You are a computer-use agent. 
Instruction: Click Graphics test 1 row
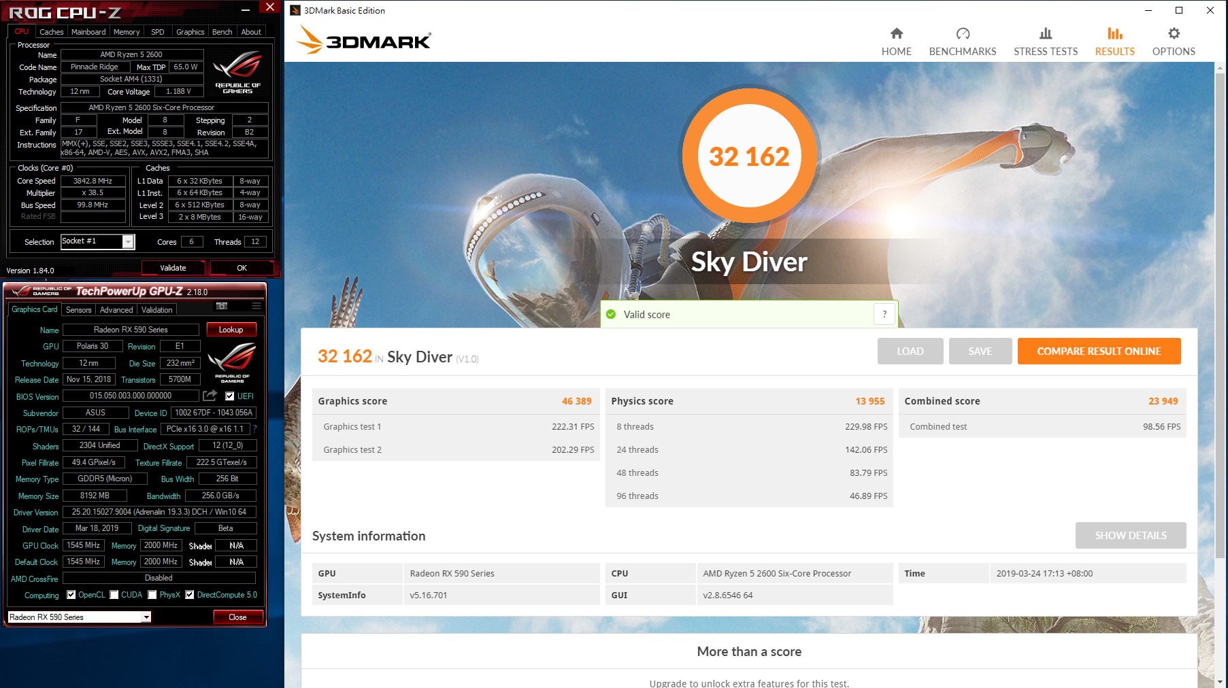click(456, 426)
